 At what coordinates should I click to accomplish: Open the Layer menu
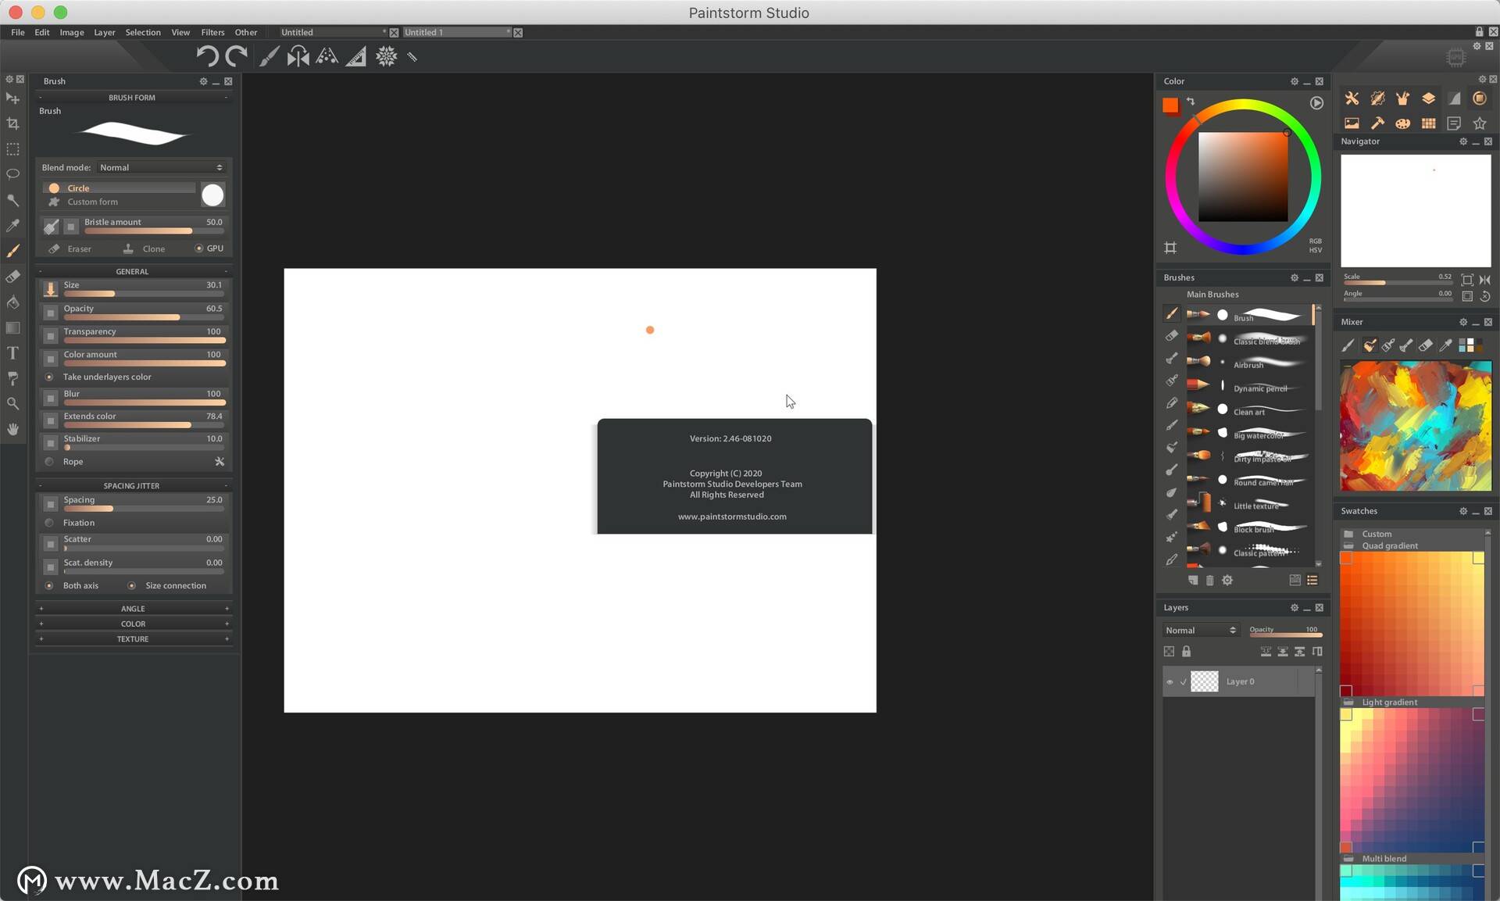coord(105,32)
